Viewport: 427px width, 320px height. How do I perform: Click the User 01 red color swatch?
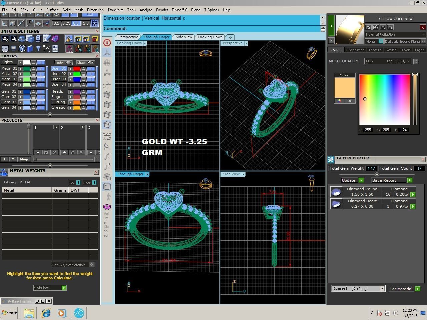(x=76, y=68)
